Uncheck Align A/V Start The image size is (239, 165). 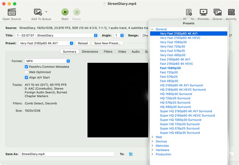point(26,78)
